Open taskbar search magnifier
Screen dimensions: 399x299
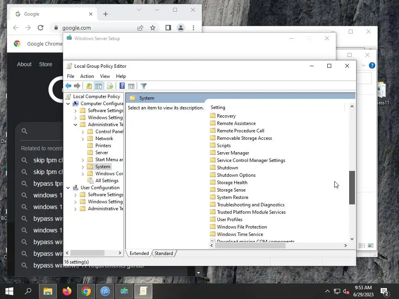[28, 291]
